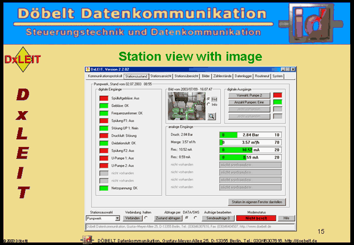
Task: Click the 8.59 mA progress bar
Action: tap(251, 157)
